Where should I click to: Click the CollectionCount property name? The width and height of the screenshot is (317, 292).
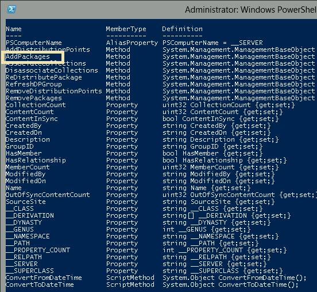coord(36,105)
